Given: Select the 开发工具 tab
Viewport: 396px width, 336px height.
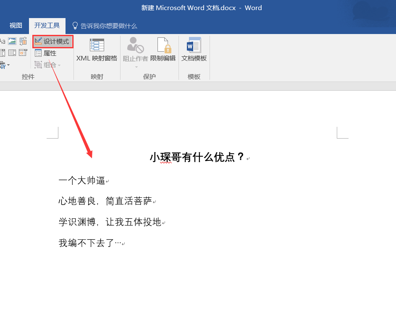Looking at the screenshot, I should [47, 26].
